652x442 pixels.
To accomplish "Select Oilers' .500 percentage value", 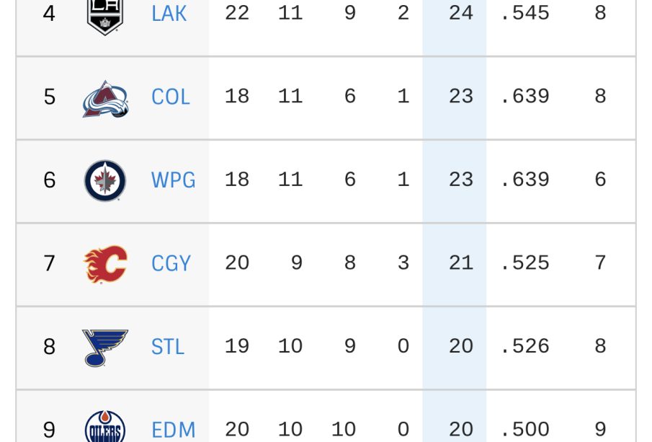I will point(524,429).
